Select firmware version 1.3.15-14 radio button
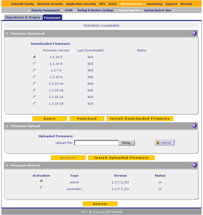Viewport: 203px width, 215px height. tap(35, 84)
